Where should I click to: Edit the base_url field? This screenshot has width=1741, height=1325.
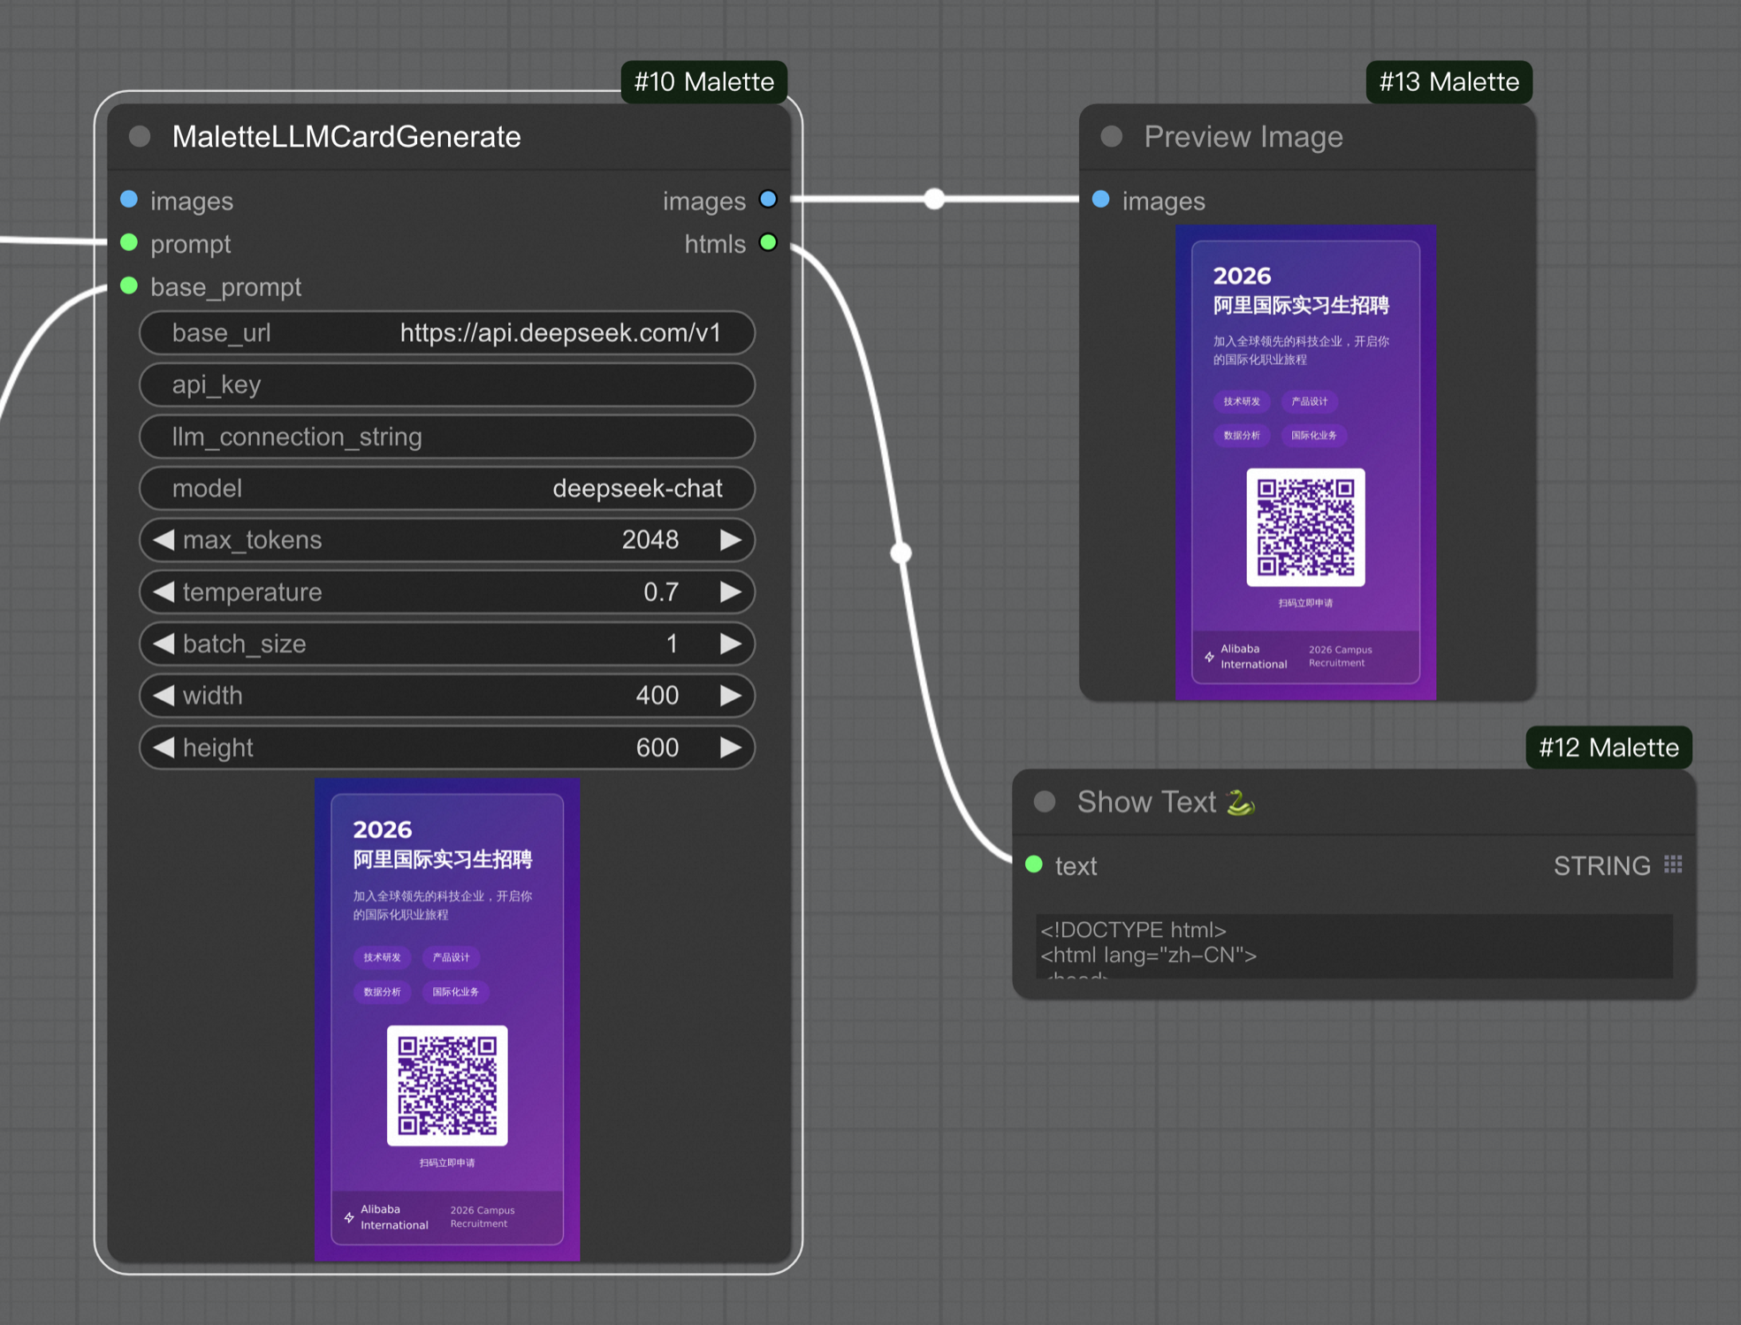(447, 333)
